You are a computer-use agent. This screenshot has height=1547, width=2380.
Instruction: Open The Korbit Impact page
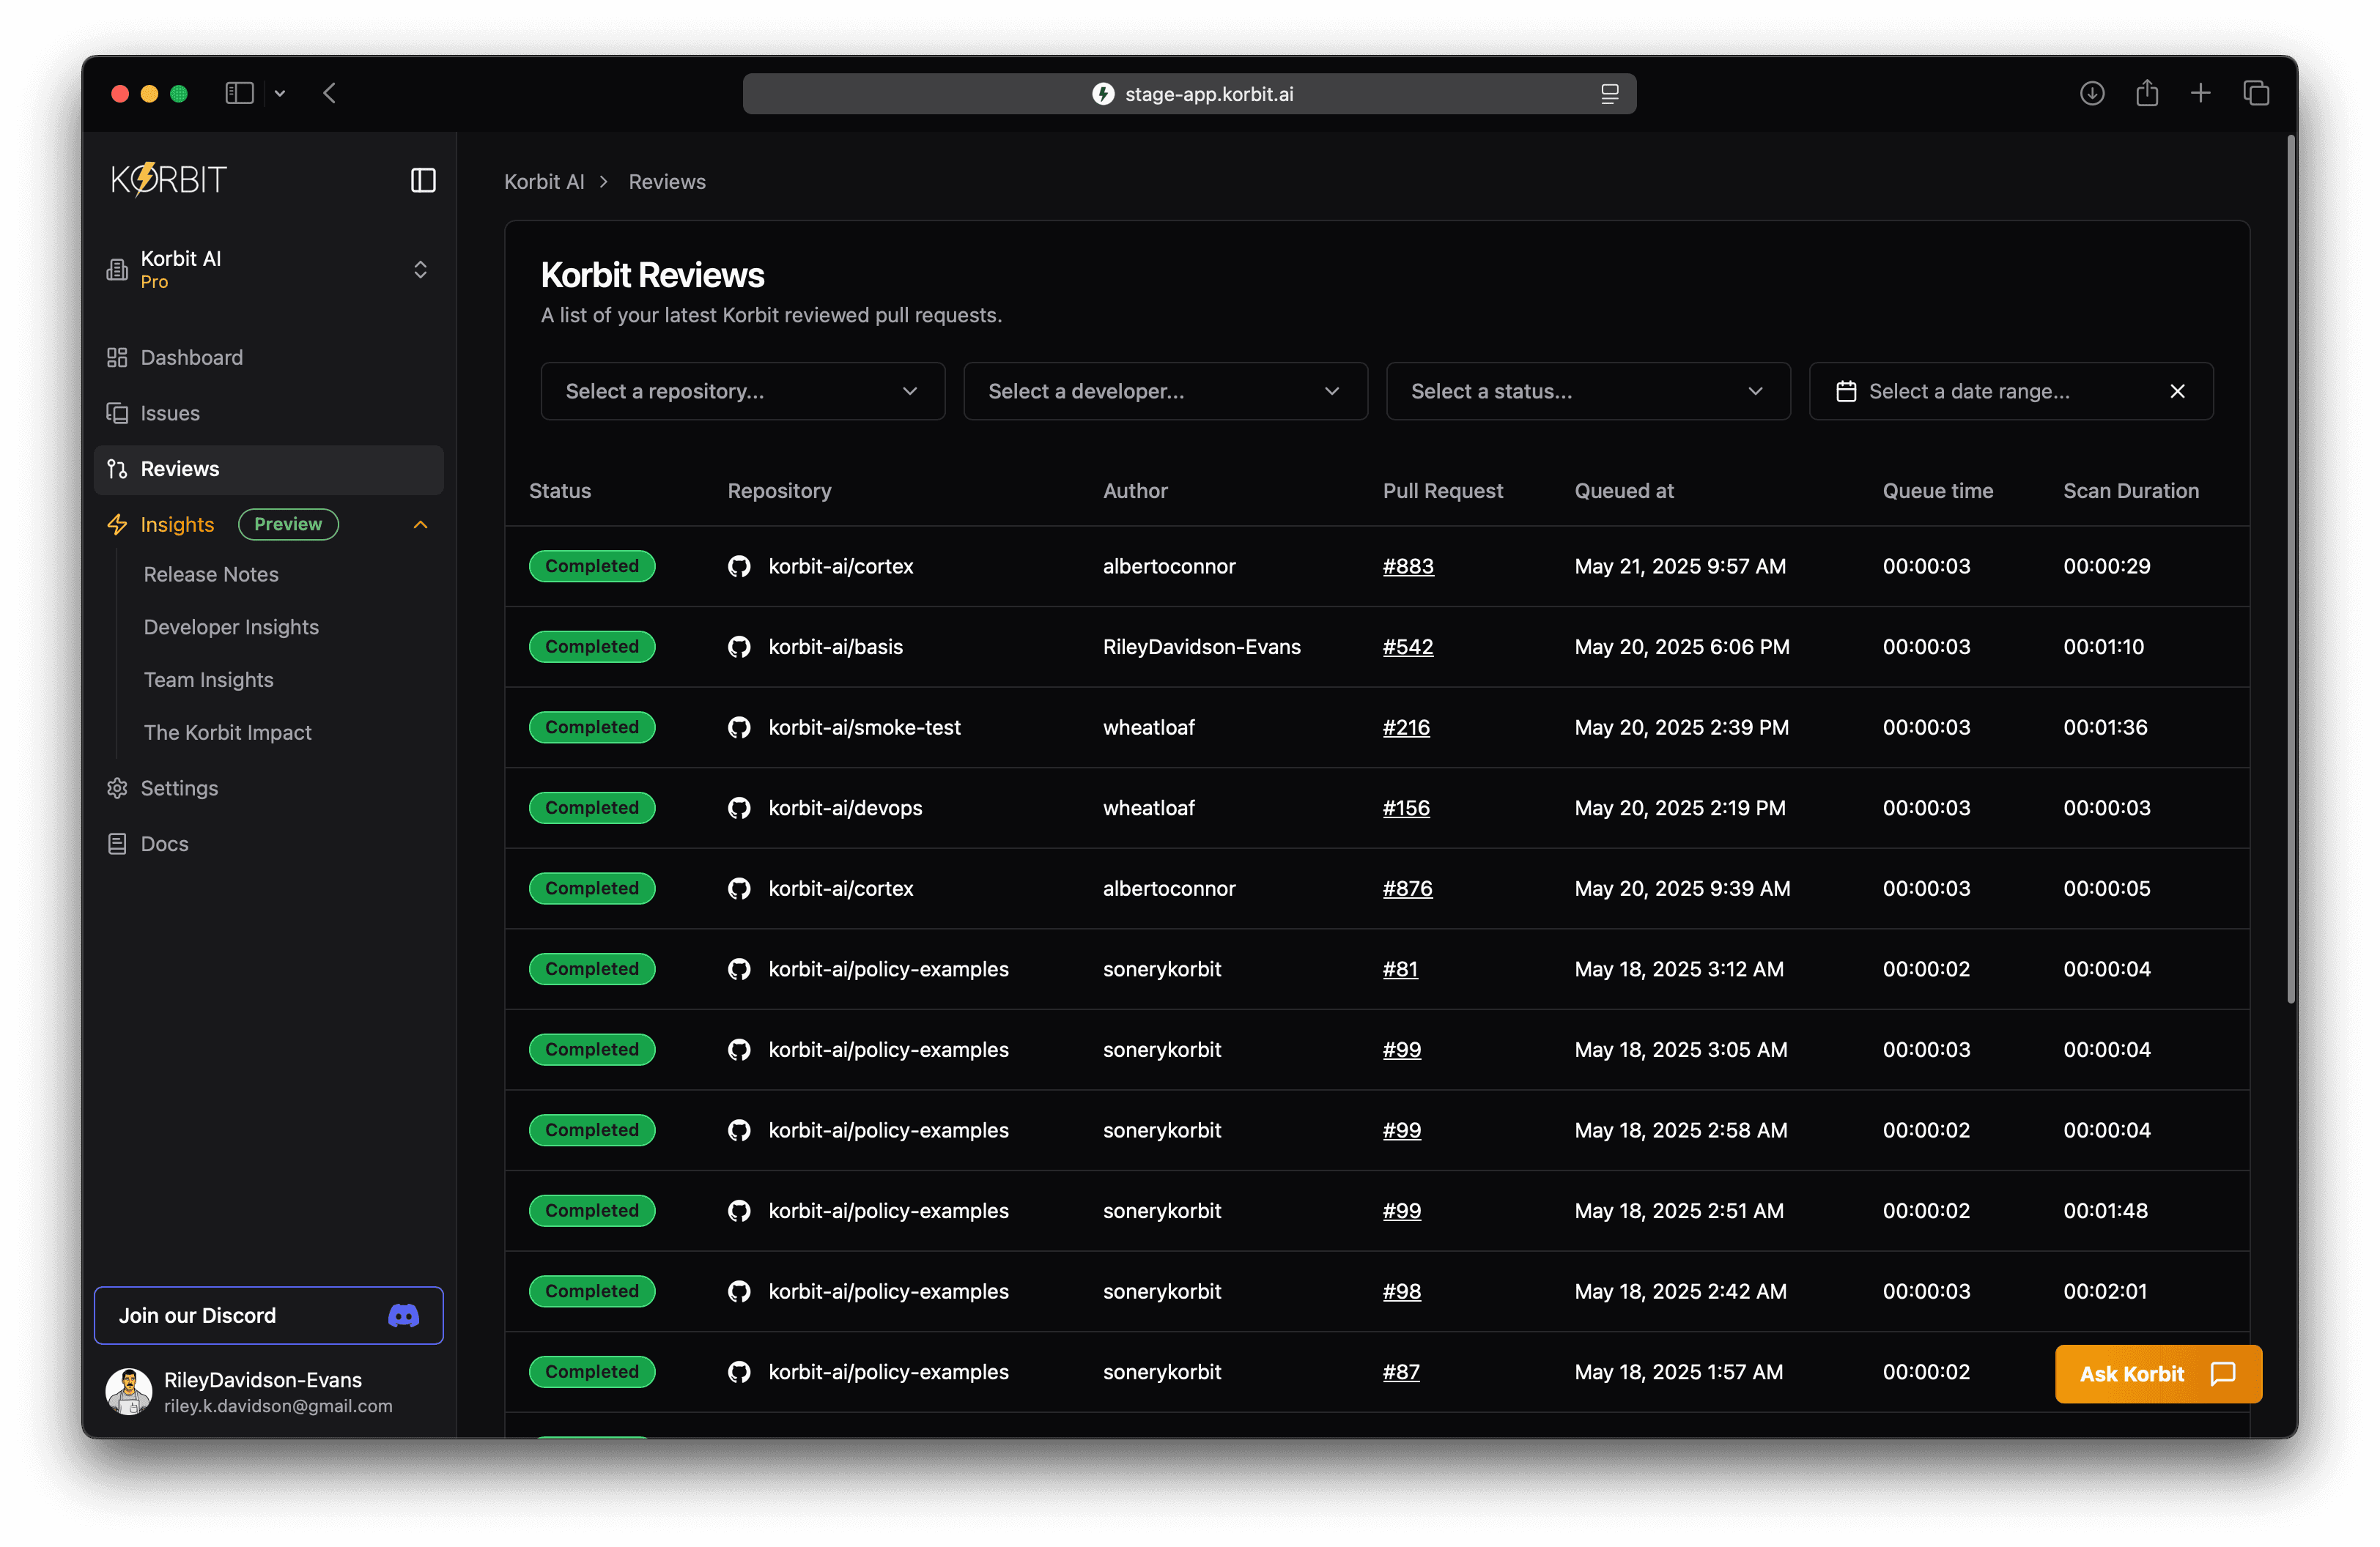(x=227, y=732)
